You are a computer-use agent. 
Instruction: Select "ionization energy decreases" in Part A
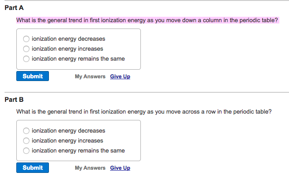coord(27,39)
